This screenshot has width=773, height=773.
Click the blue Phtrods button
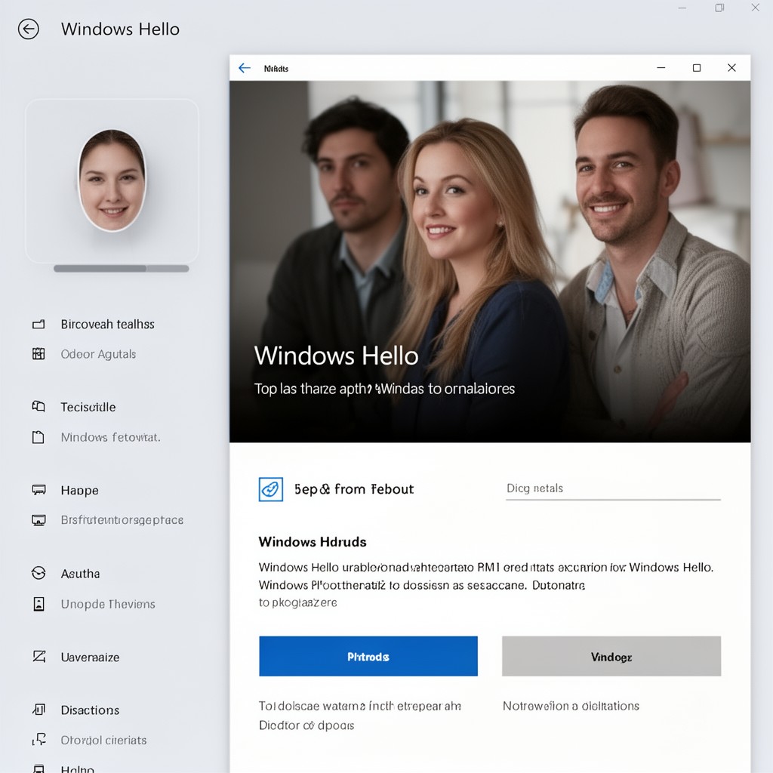tap(368, 656)
